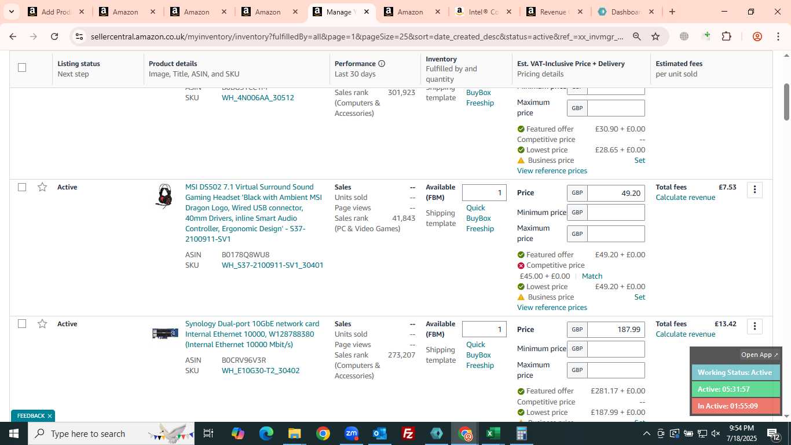Open SKU link WH_4N006AA_30512
791x445 pixels.
pyautogui.click(x=258, y=98)
